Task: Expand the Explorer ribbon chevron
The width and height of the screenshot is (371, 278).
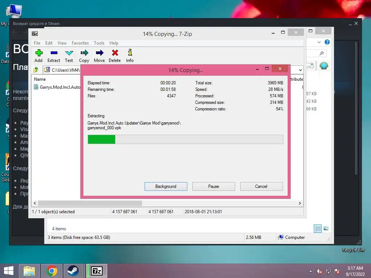Action: coord(319,42)
